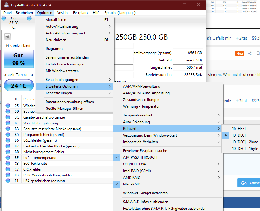Viewport: 260px width, 211px height.
Task: Choose S.M.A.R.T.-Infos ausblenden
Action: pos(168,202)
